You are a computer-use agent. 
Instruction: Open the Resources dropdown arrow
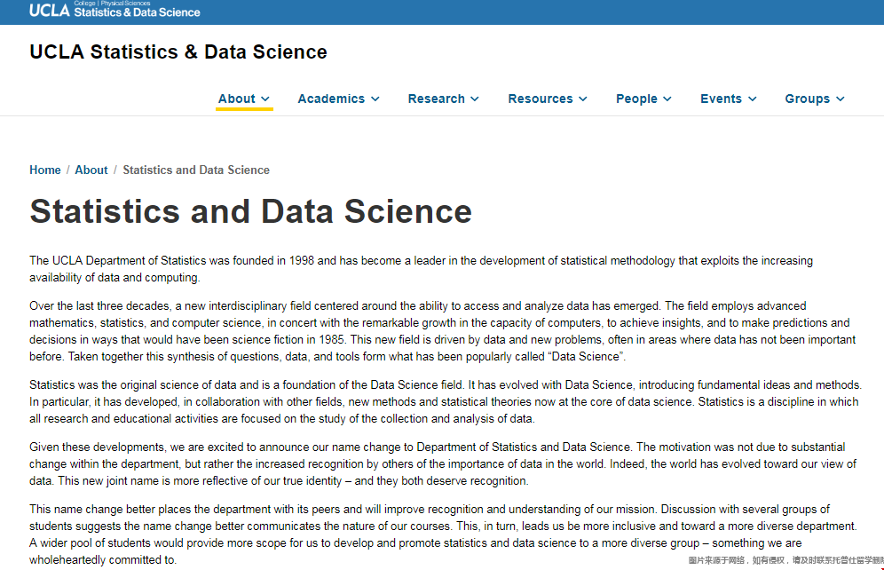(583, 99)
